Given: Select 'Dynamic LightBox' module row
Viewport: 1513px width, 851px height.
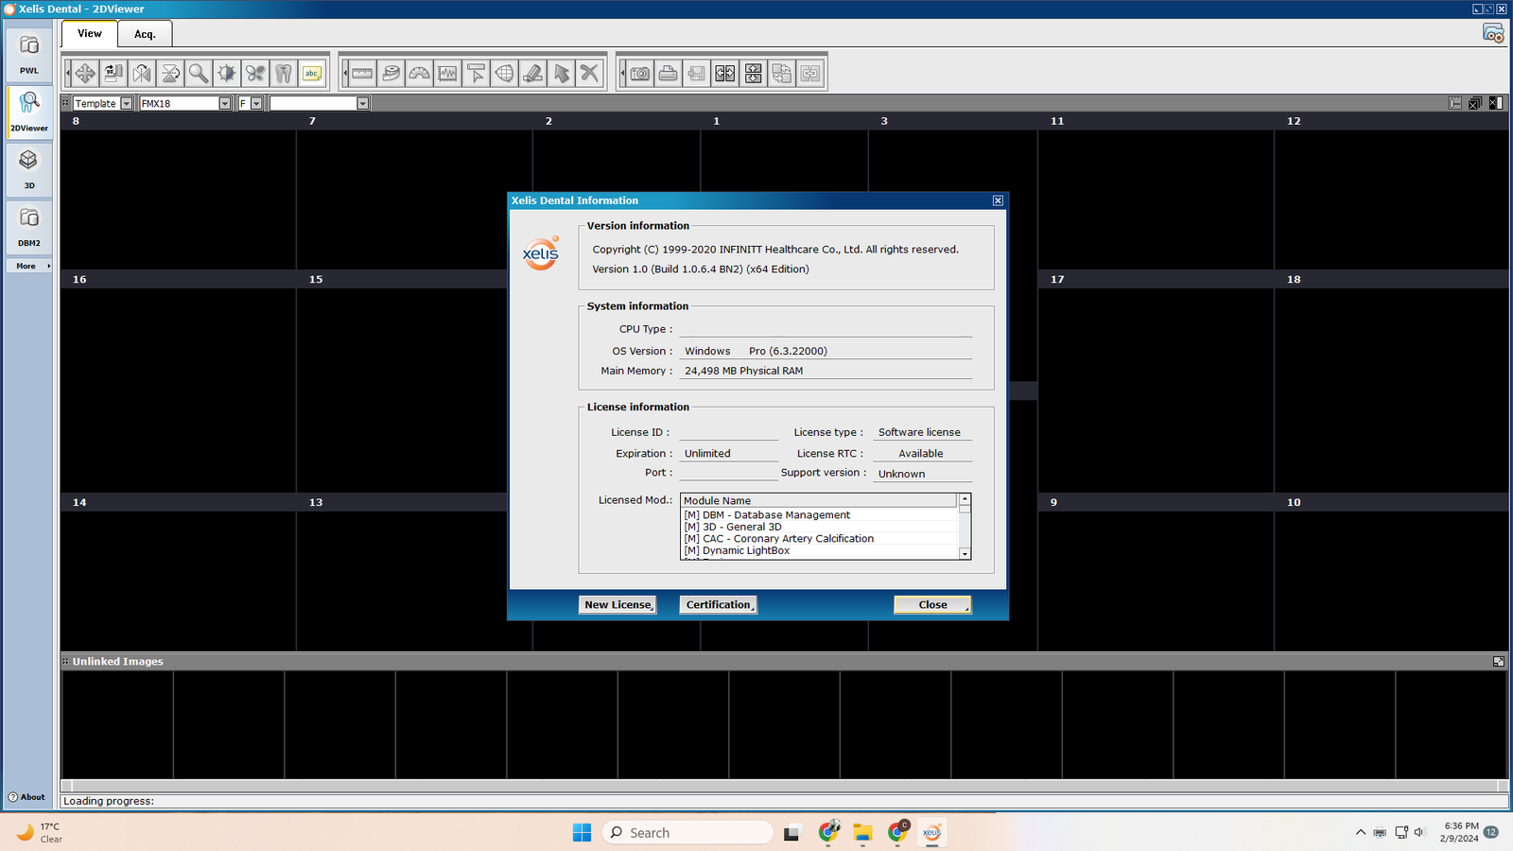Looking at the screenshot, I should point(819,550).
